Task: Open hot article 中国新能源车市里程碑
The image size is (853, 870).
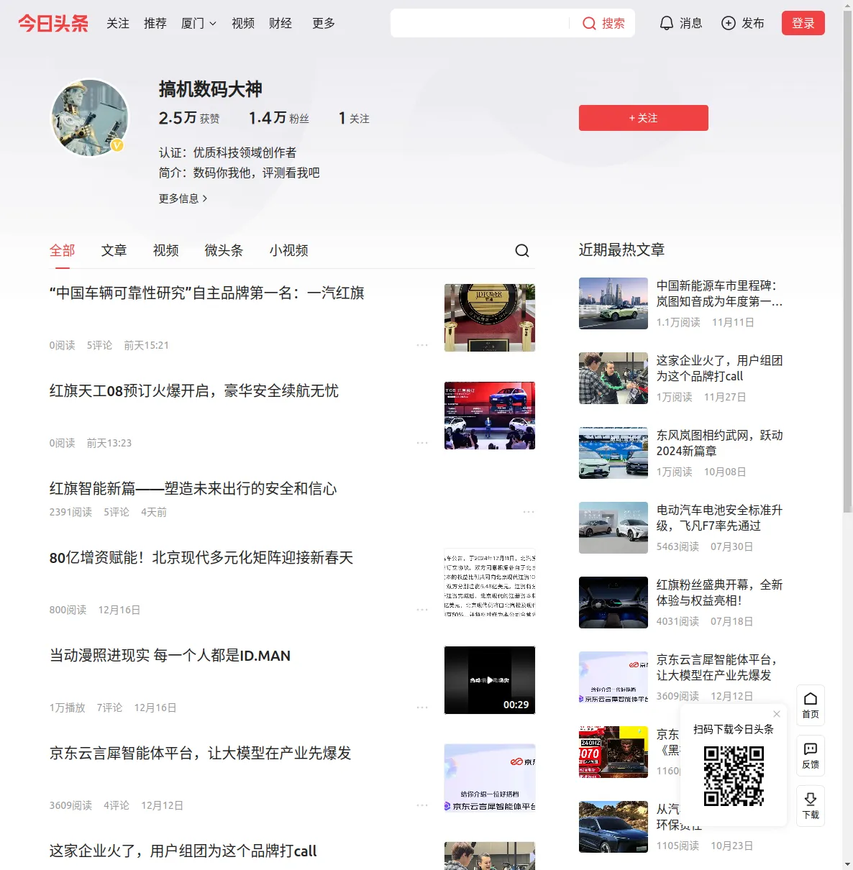Action: pyautogui.click(x=719, y=293)
